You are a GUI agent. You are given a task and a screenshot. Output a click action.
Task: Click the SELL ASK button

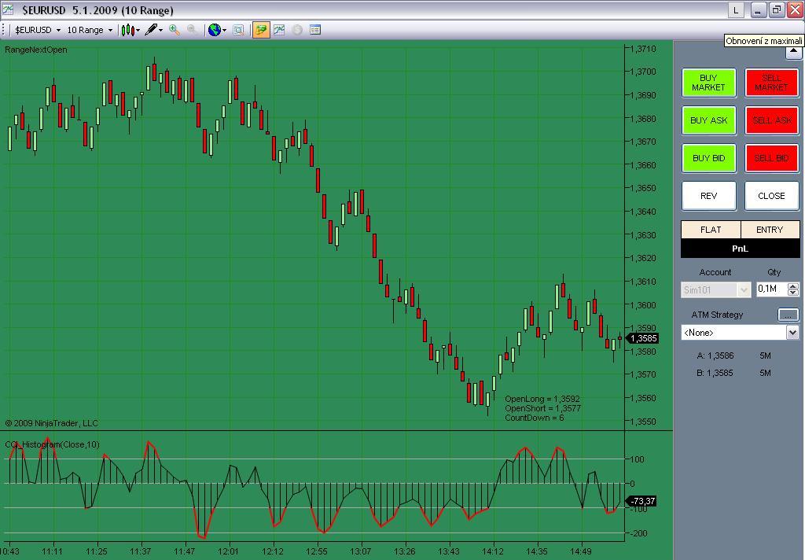click(772, 121)
